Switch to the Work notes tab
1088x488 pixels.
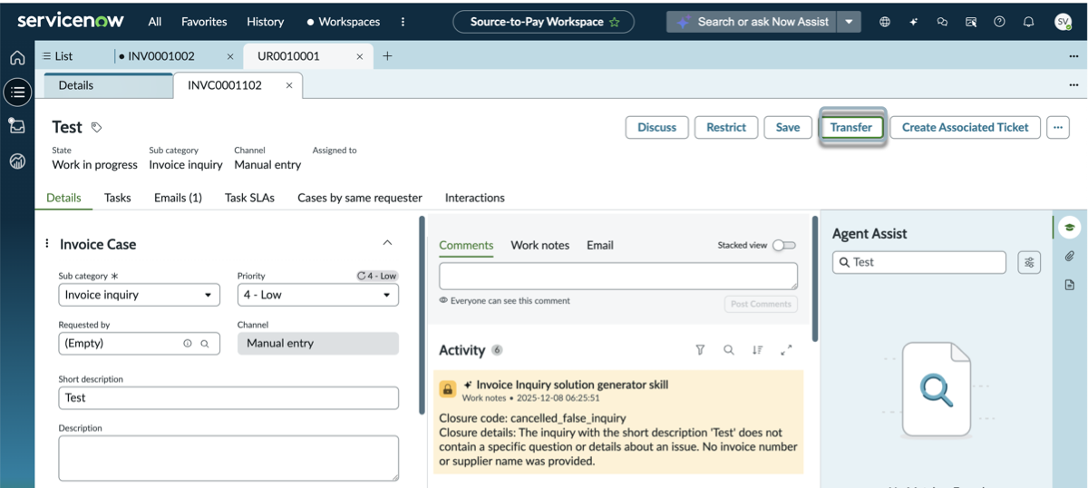[x=540, y=245]
